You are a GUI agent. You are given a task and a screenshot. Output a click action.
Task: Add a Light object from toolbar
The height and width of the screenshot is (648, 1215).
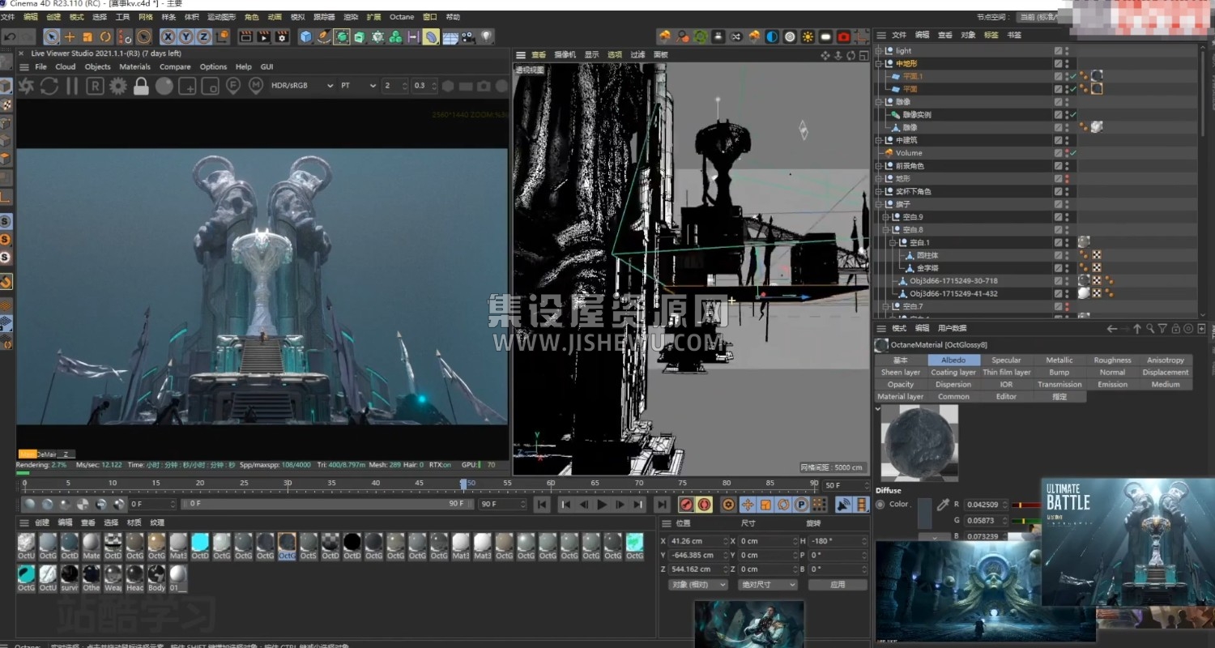tap(486, 36)
